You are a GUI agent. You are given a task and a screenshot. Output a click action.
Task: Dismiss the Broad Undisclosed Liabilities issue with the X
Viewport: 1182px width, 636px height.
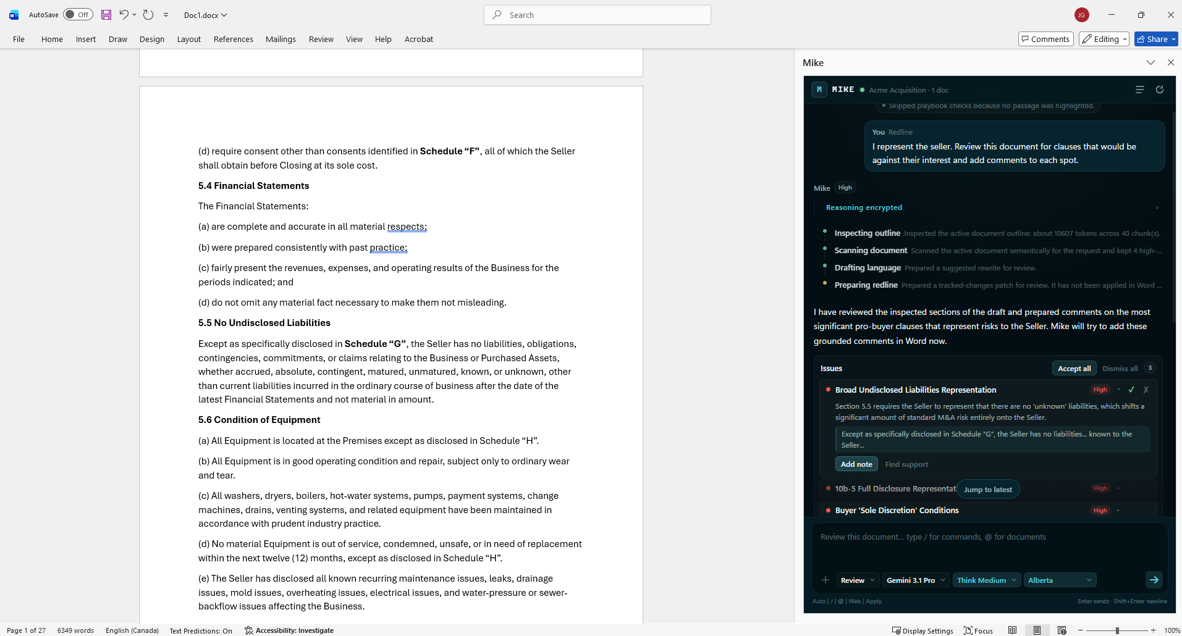pos(1146,390)
